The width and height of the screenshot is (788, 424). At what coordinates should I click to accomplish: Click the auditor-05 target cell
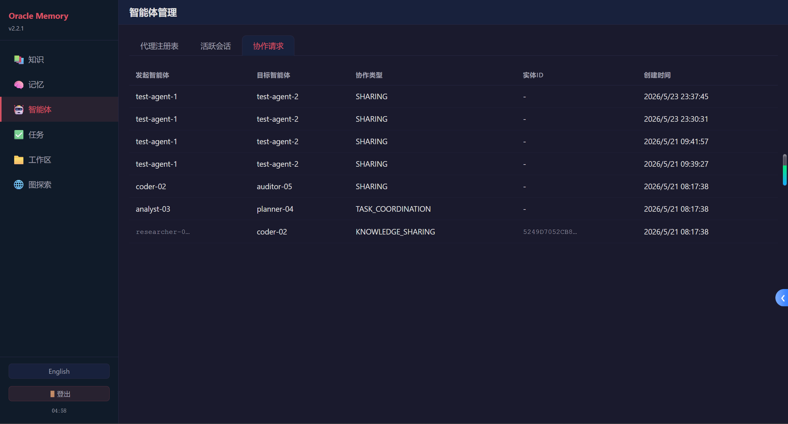click(274, 187)
